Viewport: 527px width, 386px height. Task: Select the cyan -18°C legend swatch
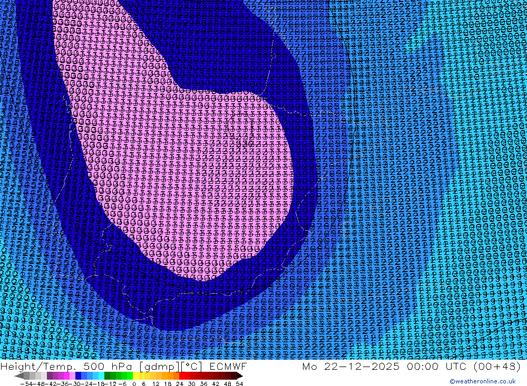101,375
